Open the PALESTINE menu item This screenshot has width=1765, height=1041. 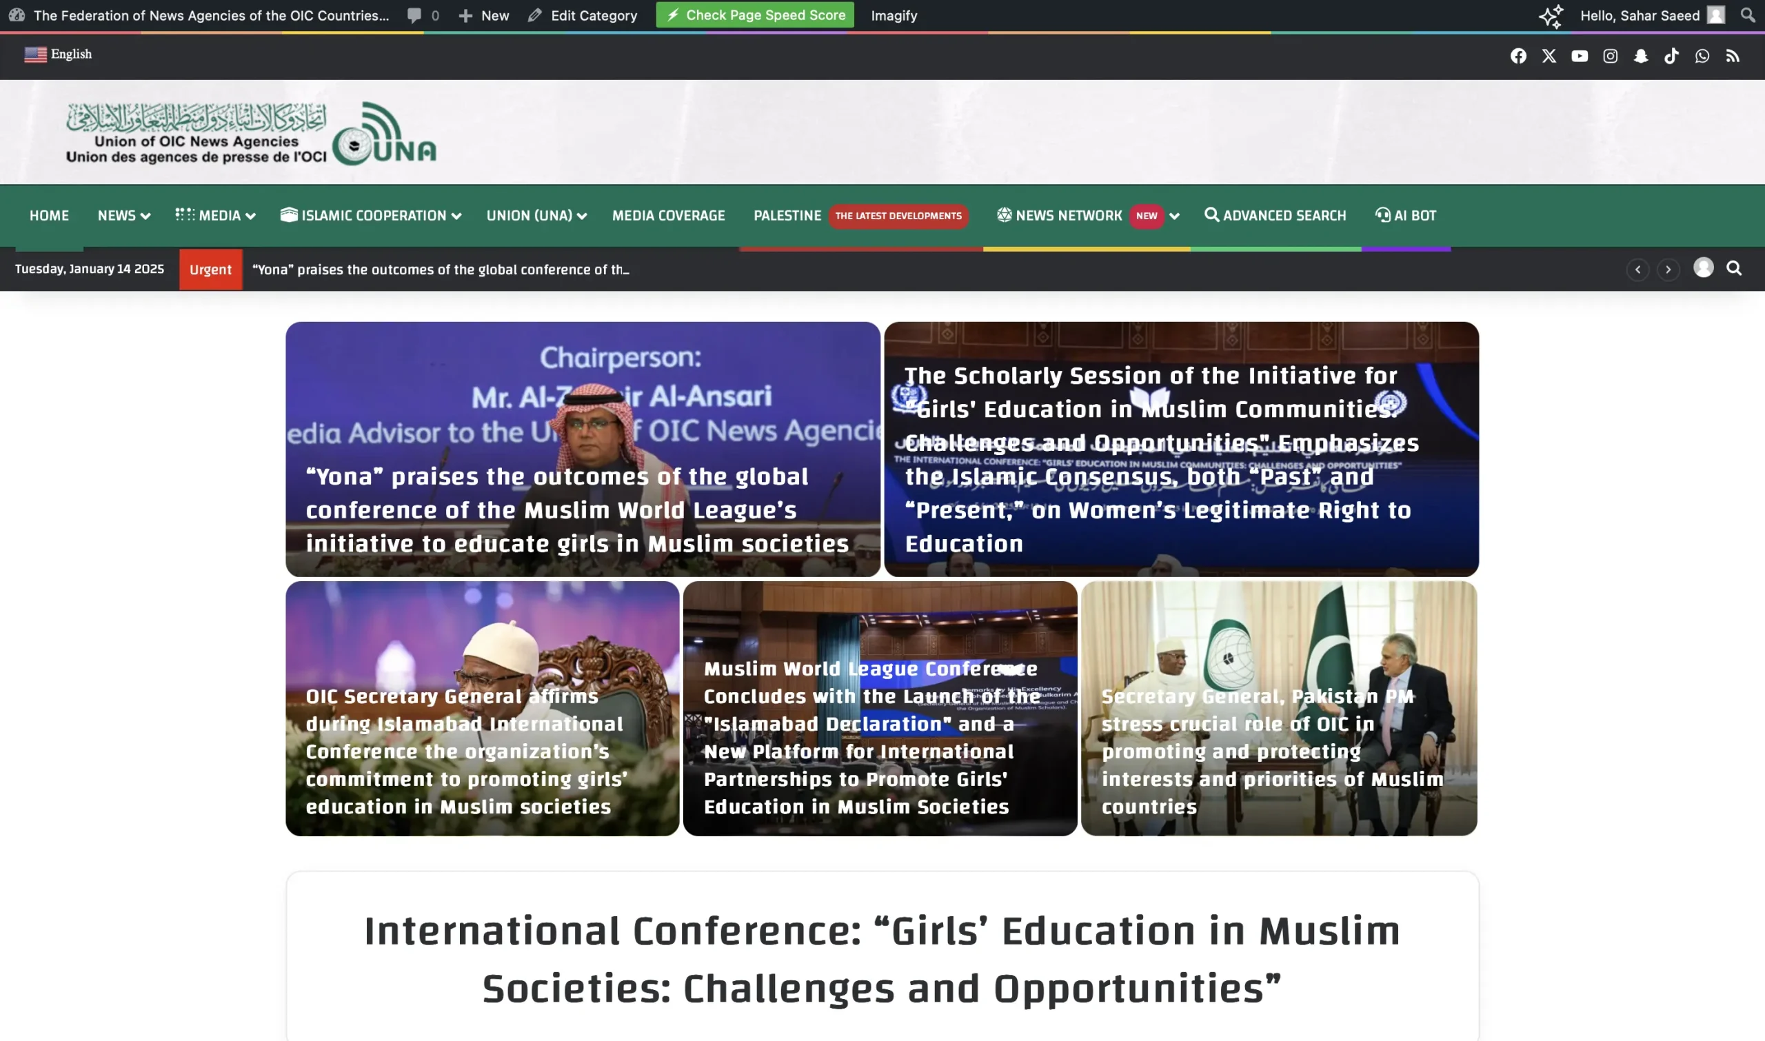coord(787,215)
